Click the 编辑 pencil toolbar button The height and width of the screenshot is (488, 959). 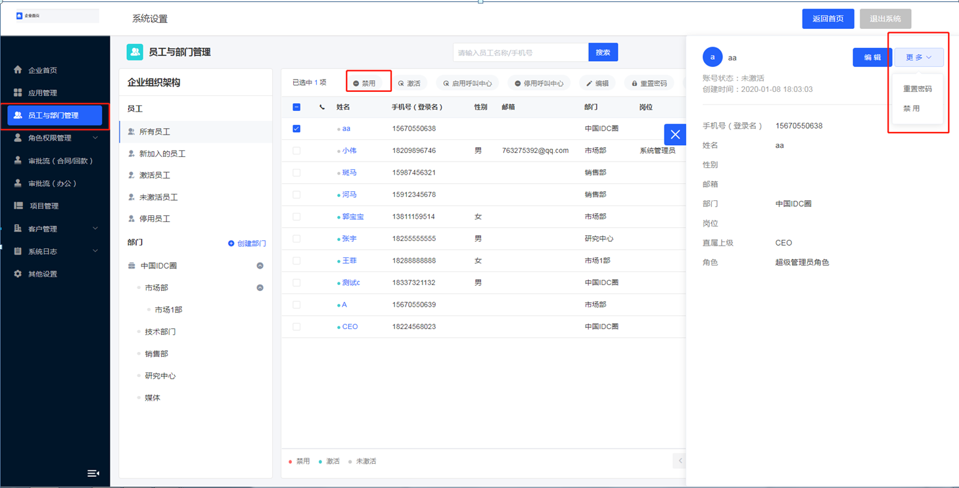click(x=597, y=83)
